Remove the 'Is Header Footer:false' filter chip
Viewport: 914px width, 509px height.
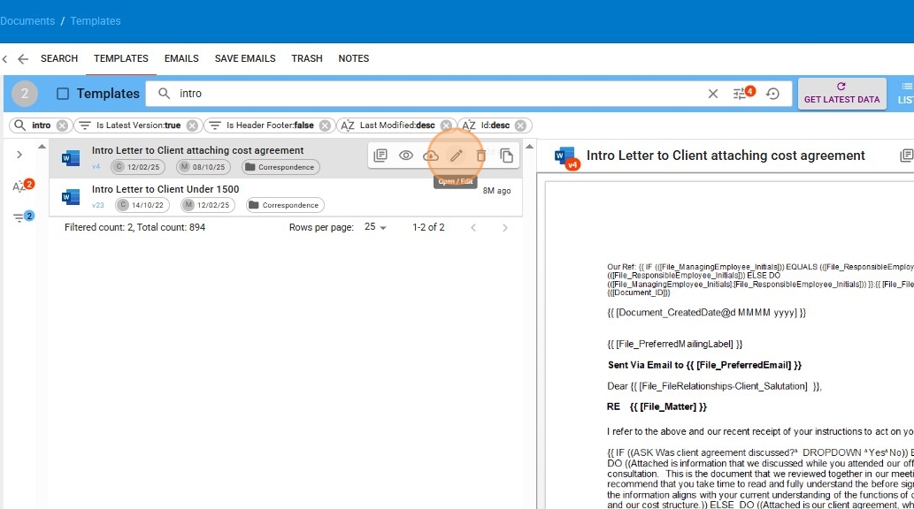(x=326, y=125)
